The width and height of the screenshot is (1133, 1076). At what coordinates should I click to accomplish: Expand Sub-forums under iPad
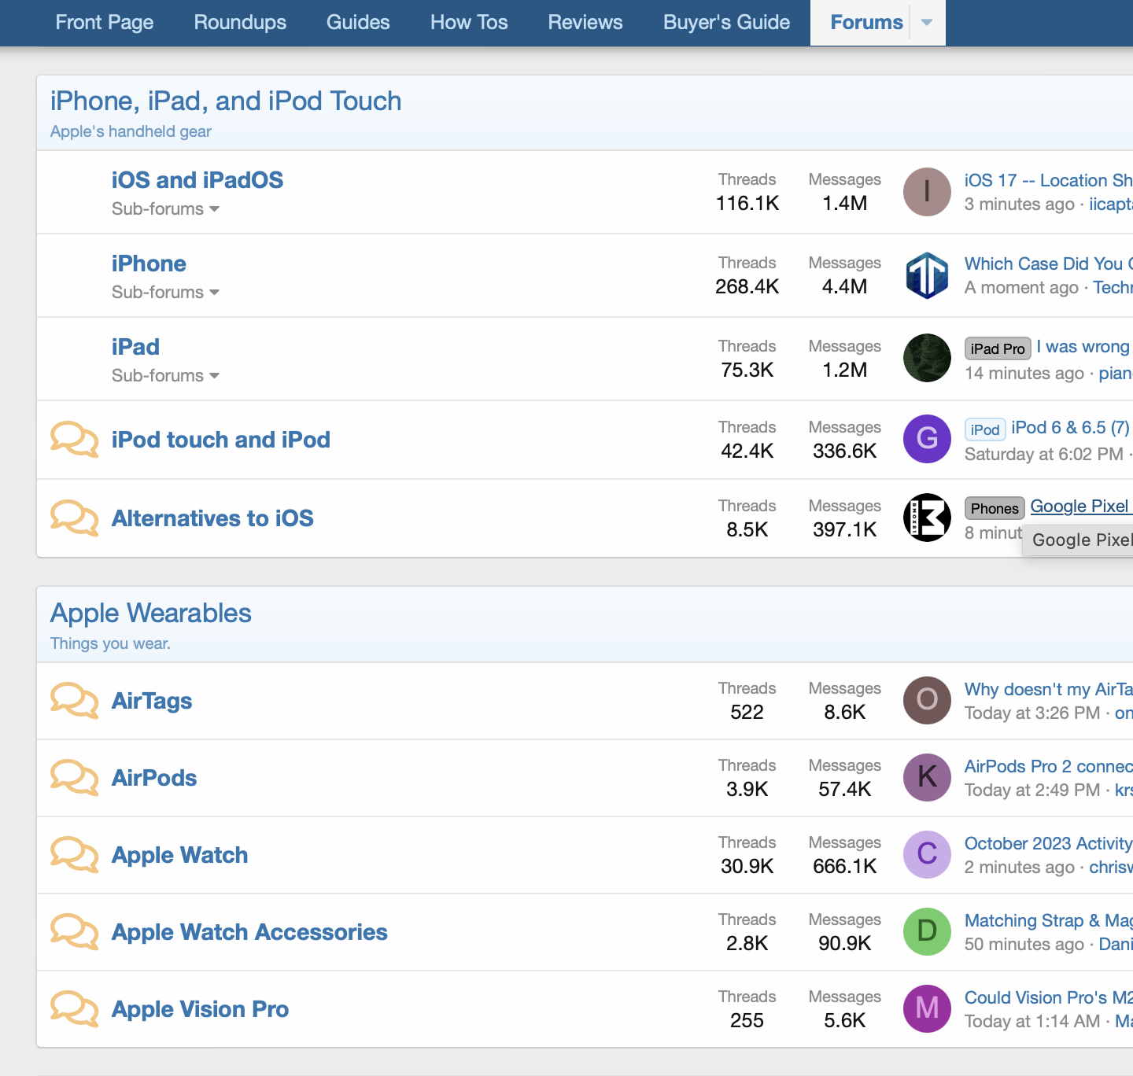point(165,376)
